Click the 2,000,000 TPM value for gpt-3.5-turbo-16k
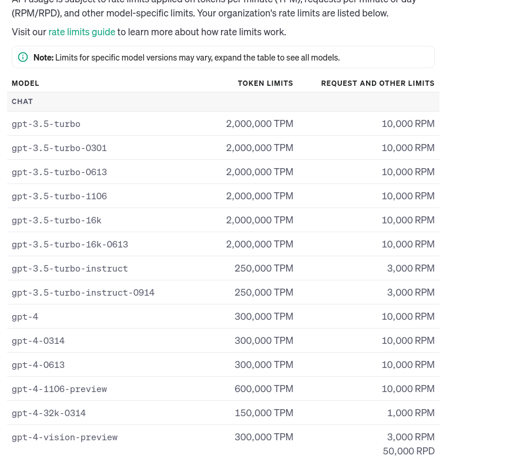 point(260,220)
